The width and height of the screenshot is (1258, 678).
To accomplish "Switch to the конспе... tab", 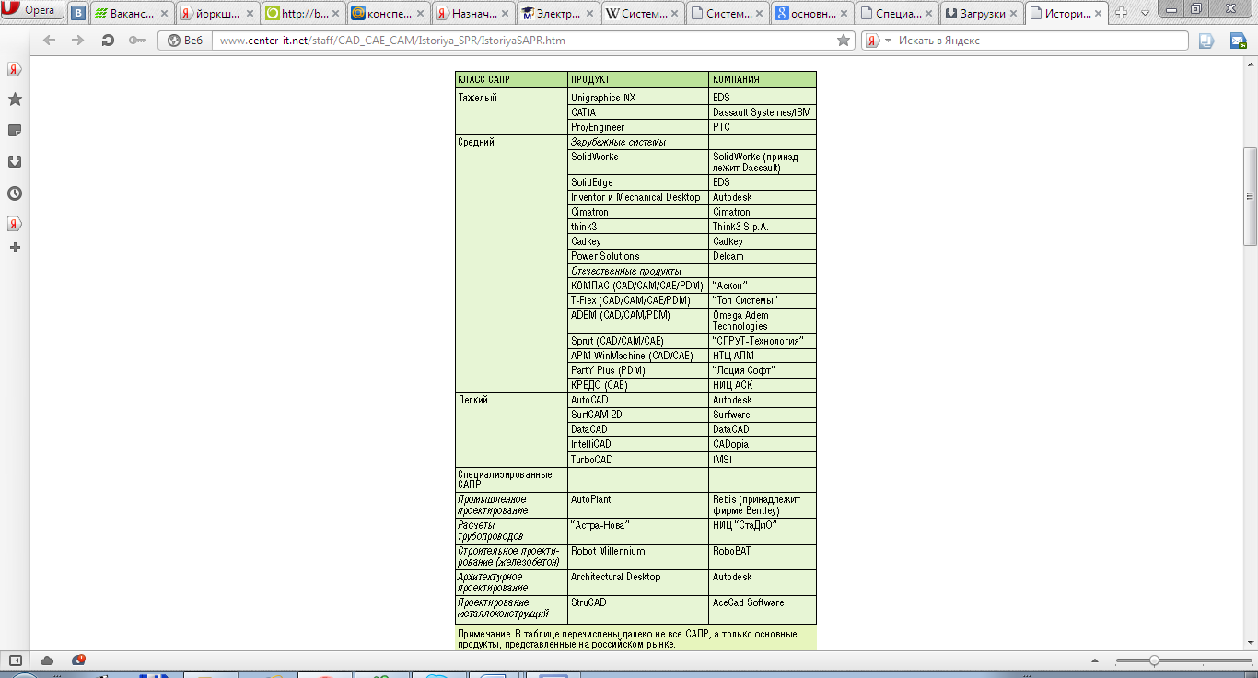I will coord(389,14).
